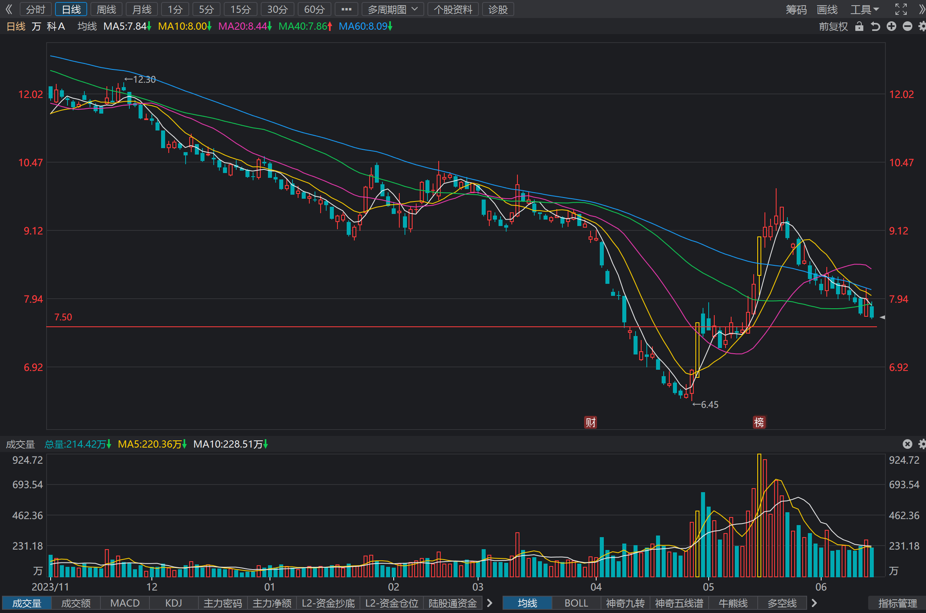Click the MA5:7.84 moving average label

coord(127,26)
